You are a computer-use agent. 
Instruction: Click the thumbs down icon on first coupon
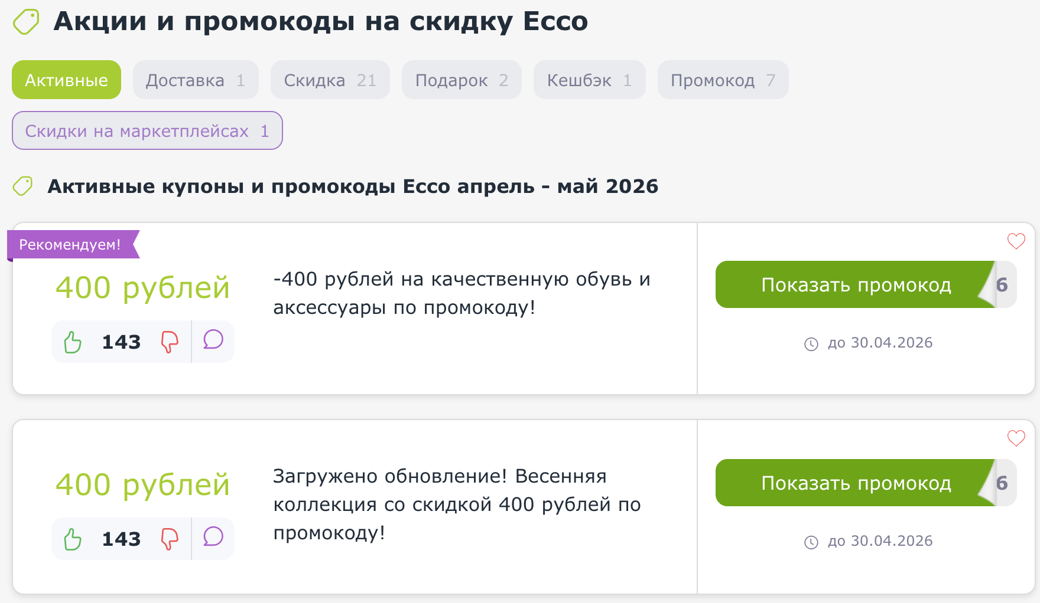coord(169,341)
